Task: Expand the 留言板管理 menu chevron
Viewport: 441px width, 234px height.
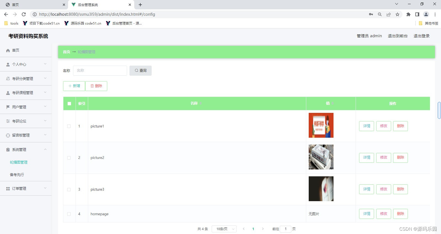Action: tap(45, 135)
